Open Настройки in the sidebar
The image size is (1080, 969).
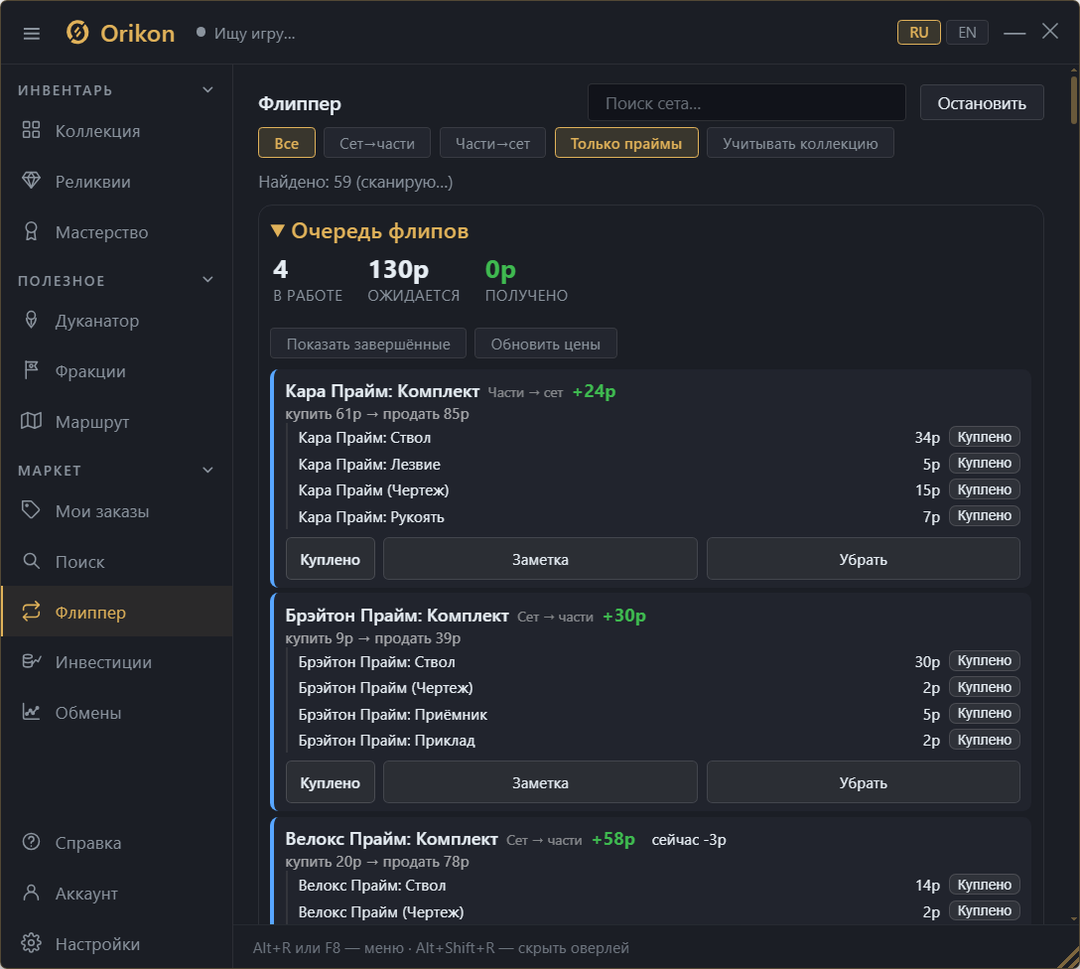point(116,943)
